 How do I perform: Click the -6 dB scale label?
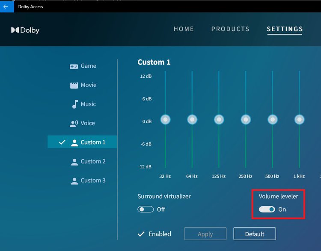point(146,144)
